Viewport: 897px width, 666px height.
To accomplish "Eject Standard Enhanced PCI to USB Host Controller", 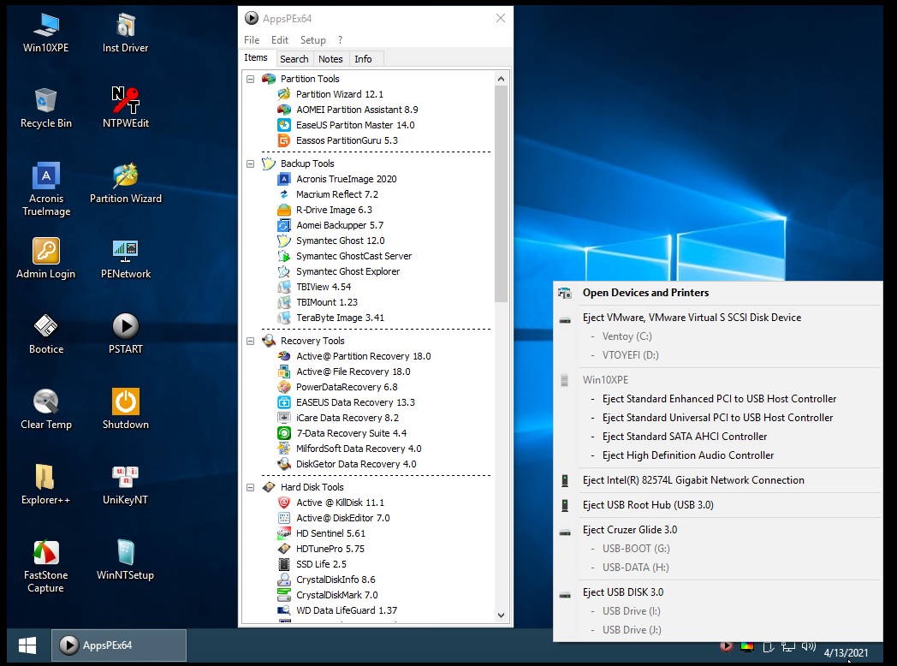I will click(719, 399).
